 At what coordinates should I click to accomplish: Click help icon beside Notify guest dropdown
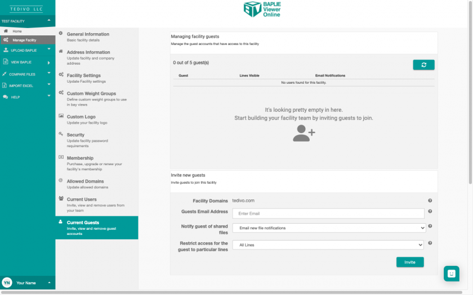pos(430,226)
